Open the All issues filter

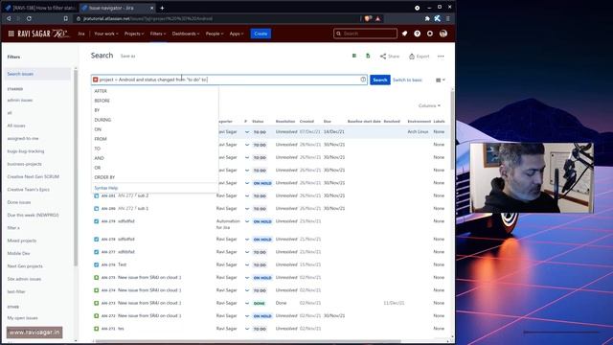coord(16,126)
